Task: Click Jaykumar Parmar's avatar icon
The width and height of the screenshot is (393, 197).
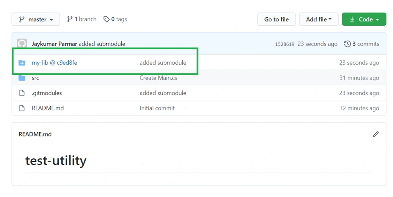Action: pos(22,43)
